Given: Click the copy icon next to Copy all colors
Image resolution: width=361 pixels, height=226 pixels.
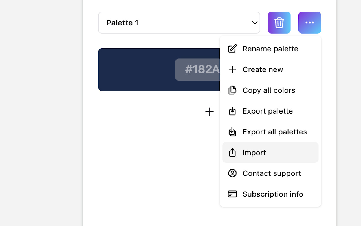Looking at the screenshot, I should (232, 90).
